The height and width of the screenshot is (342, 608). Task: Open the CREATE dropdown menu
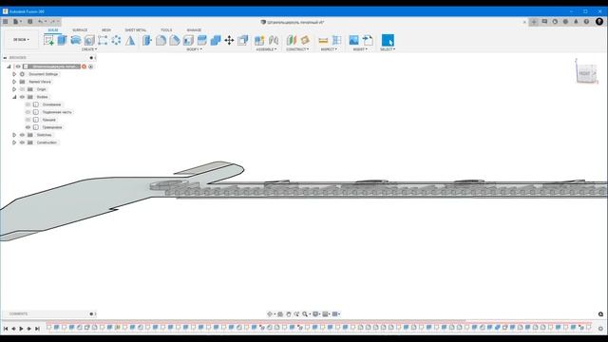click(x=89, y=49)
